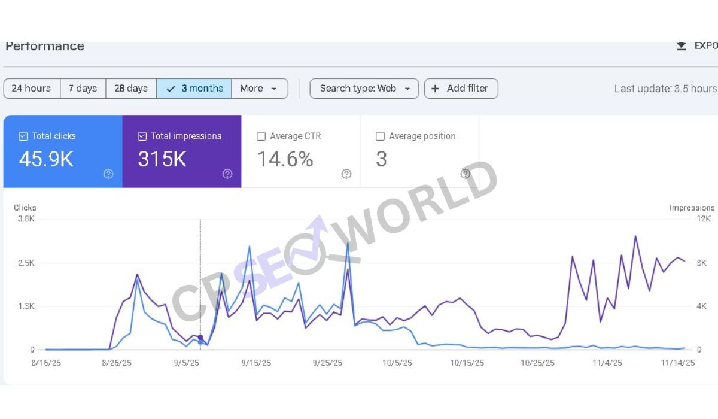Viewport: 718px width, 419px height.
Task: Switch to the 24 hours range
Action: click(x=31, y=89)
